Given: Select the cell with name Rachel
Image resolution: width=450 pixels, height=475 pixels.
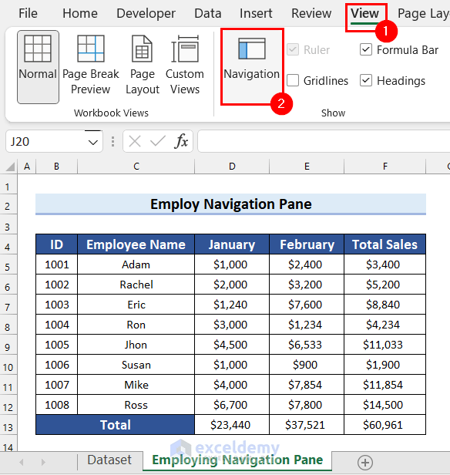Looking at the screenshot, I should pyautogui.click(x=136, y=285).
